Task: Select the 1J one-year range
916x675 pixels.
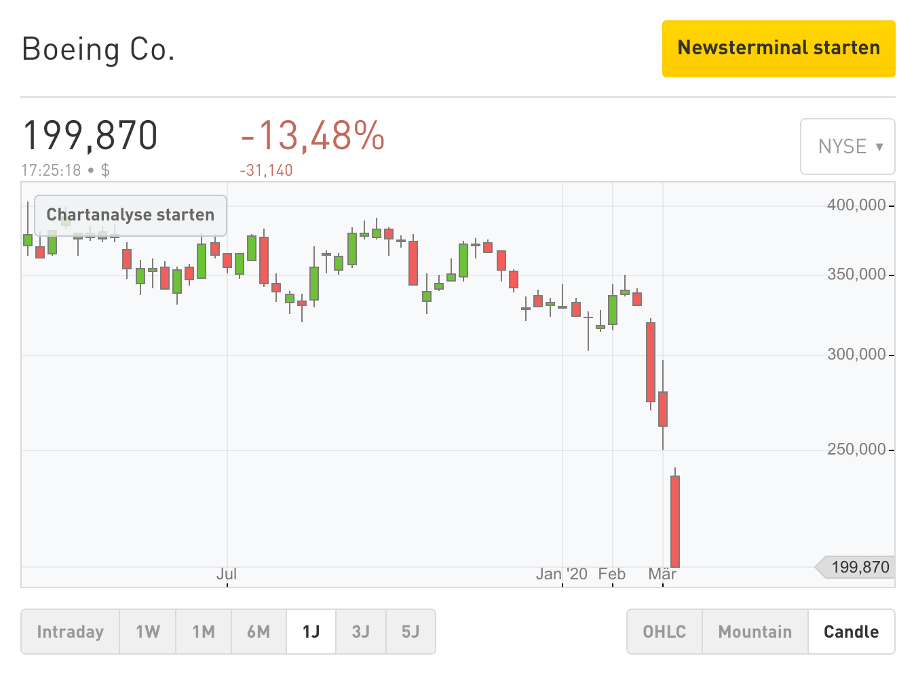Action: point(311,632)
